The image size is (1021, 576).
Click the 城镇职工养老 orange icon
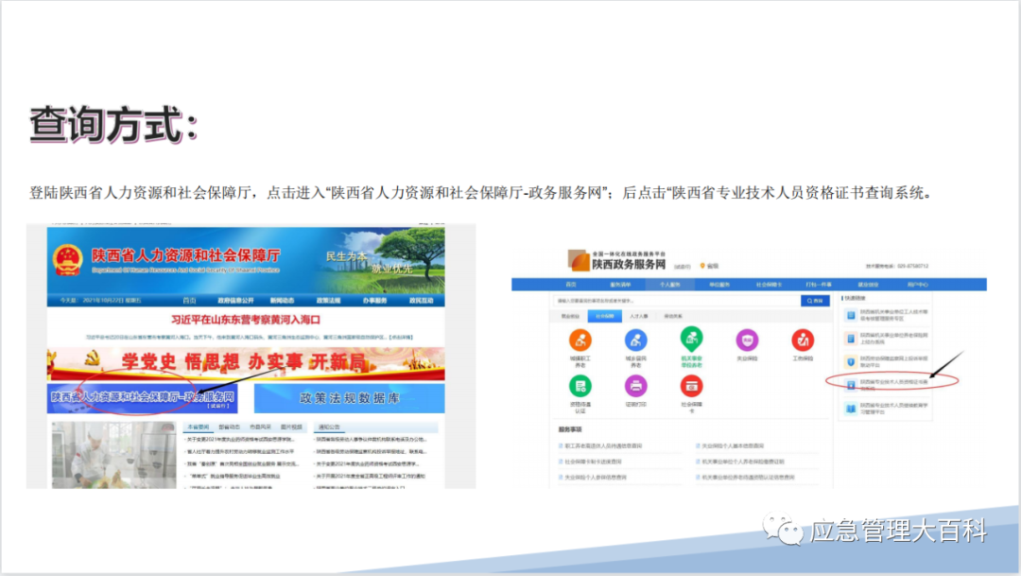tap(580, 340)
